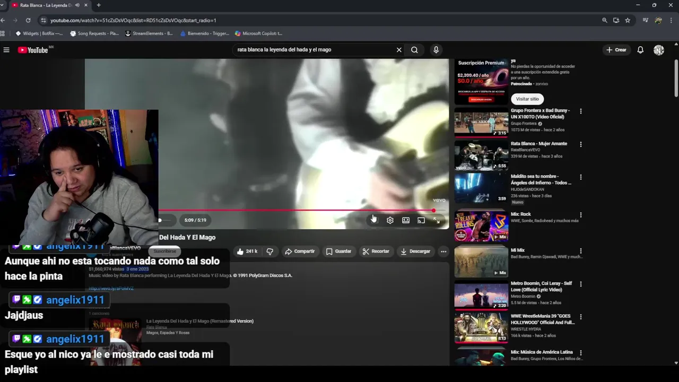Open options for Grupo Frontera x Bad Bunny video
This screenshot has width=679, height=382.
click(581, 111)
